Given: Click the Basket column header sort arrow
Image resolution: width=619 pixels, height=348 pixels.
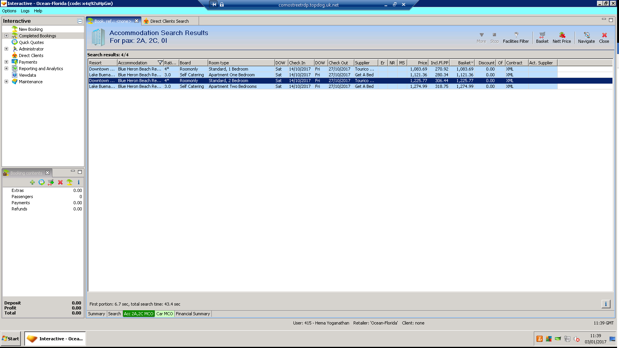Looking at the screenshot, I should [x=472, y=62].
